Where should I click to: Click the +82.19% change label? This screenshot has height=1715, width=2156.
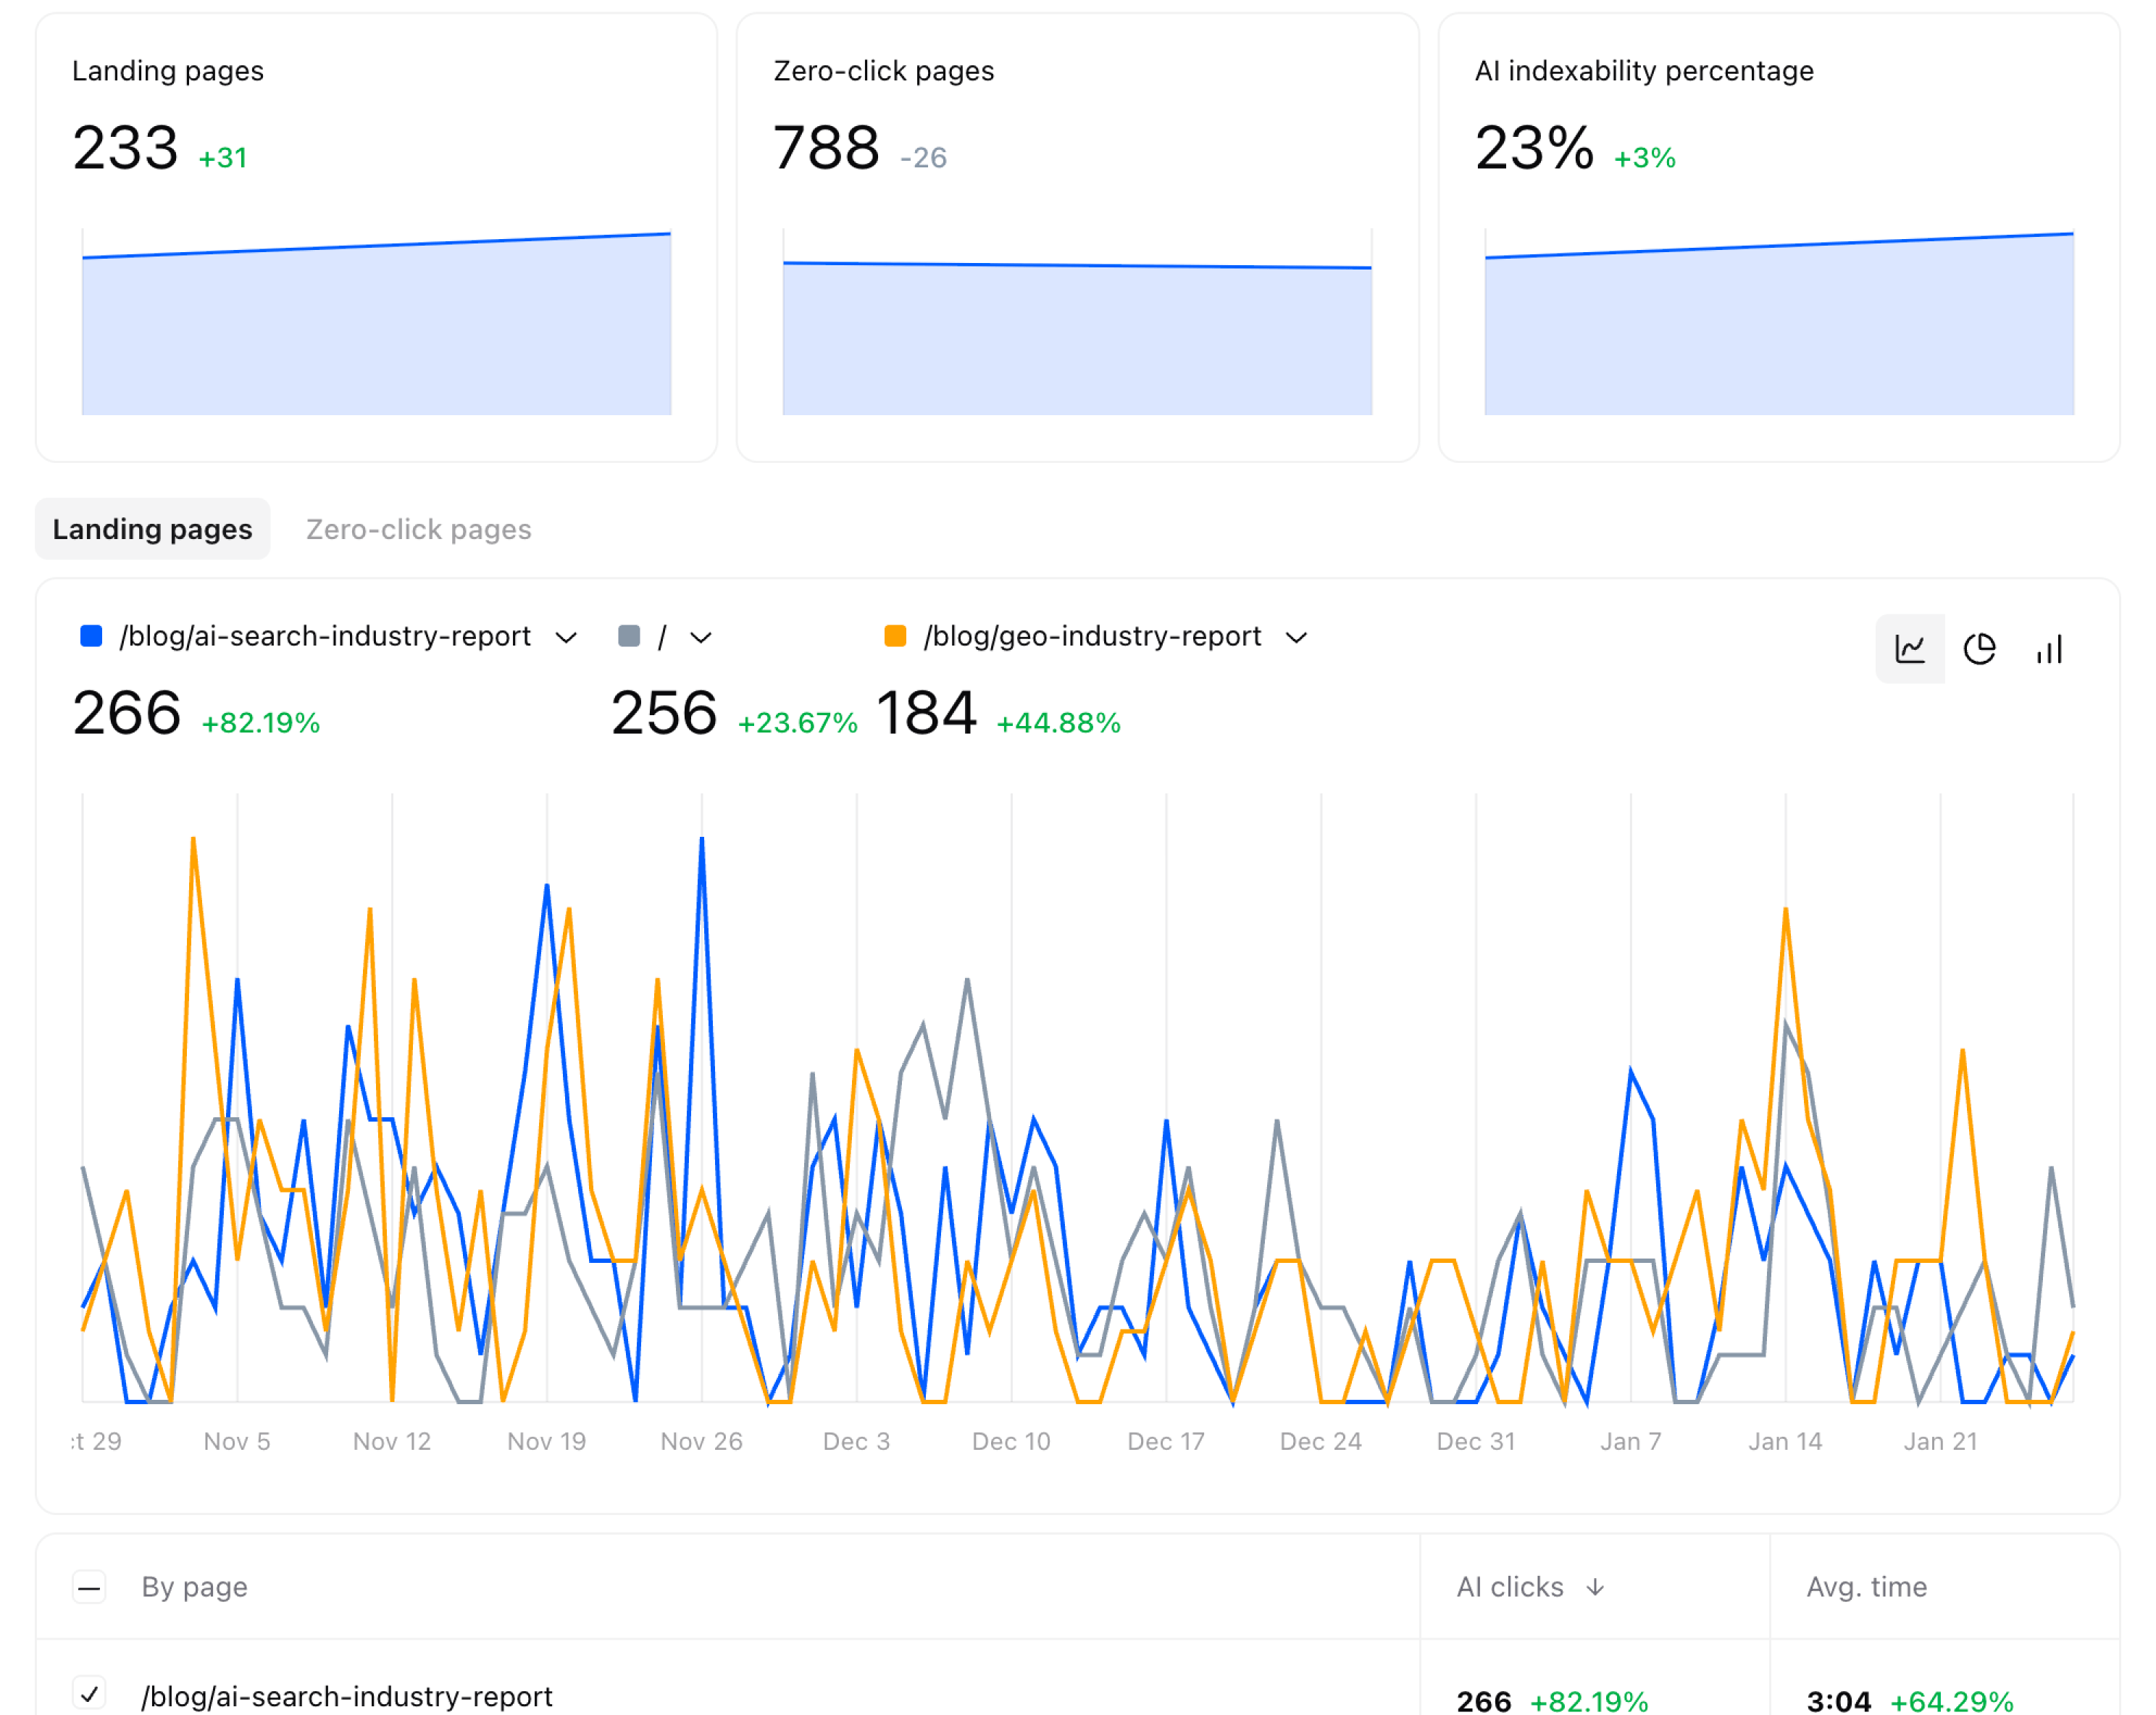[x=261, y=722]
